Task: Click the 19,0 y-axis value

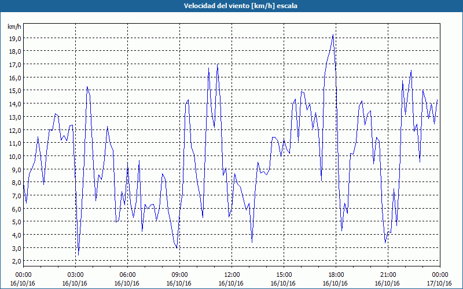Action: [16, 38]
